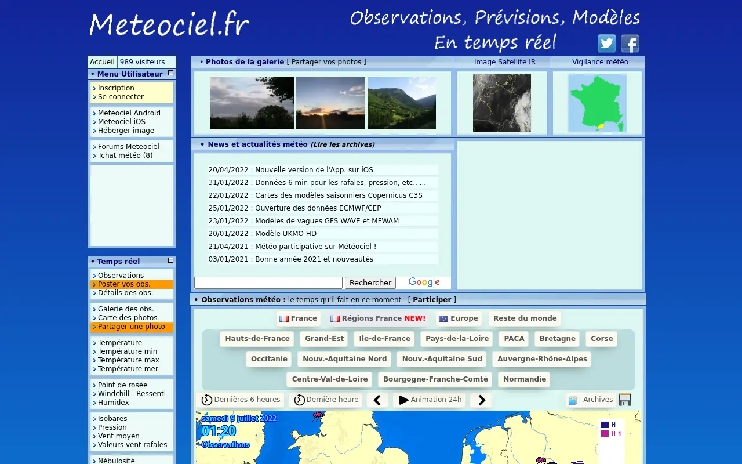Open Meteociel Android link

click(x=129, y=113)
